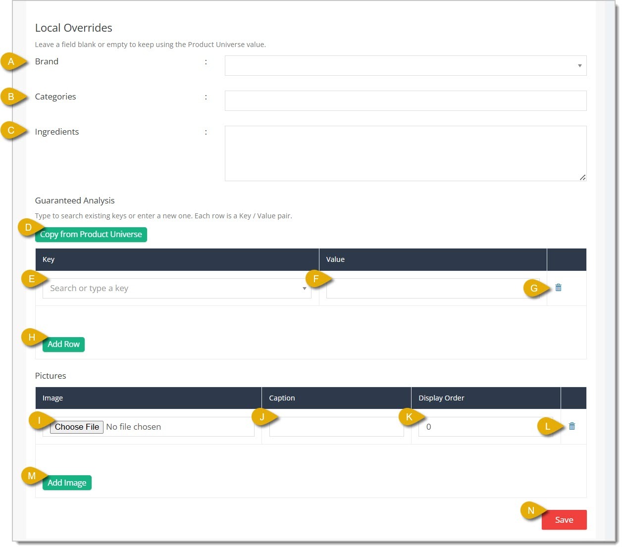Viewport: 623px width, 549px height.
Task: Delete the Guaranteed Analysis key/value row
Action: [558, 288]
